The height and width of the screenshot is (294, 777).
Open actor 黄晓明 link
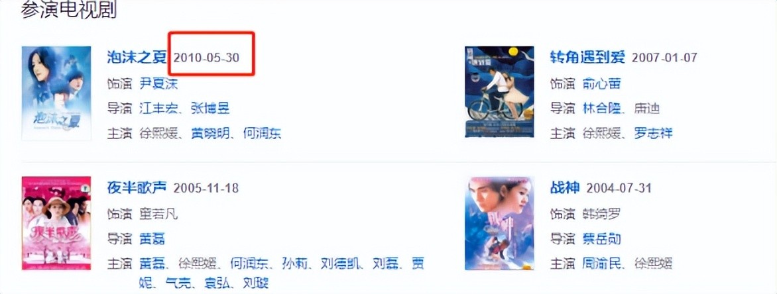point(211,133)
